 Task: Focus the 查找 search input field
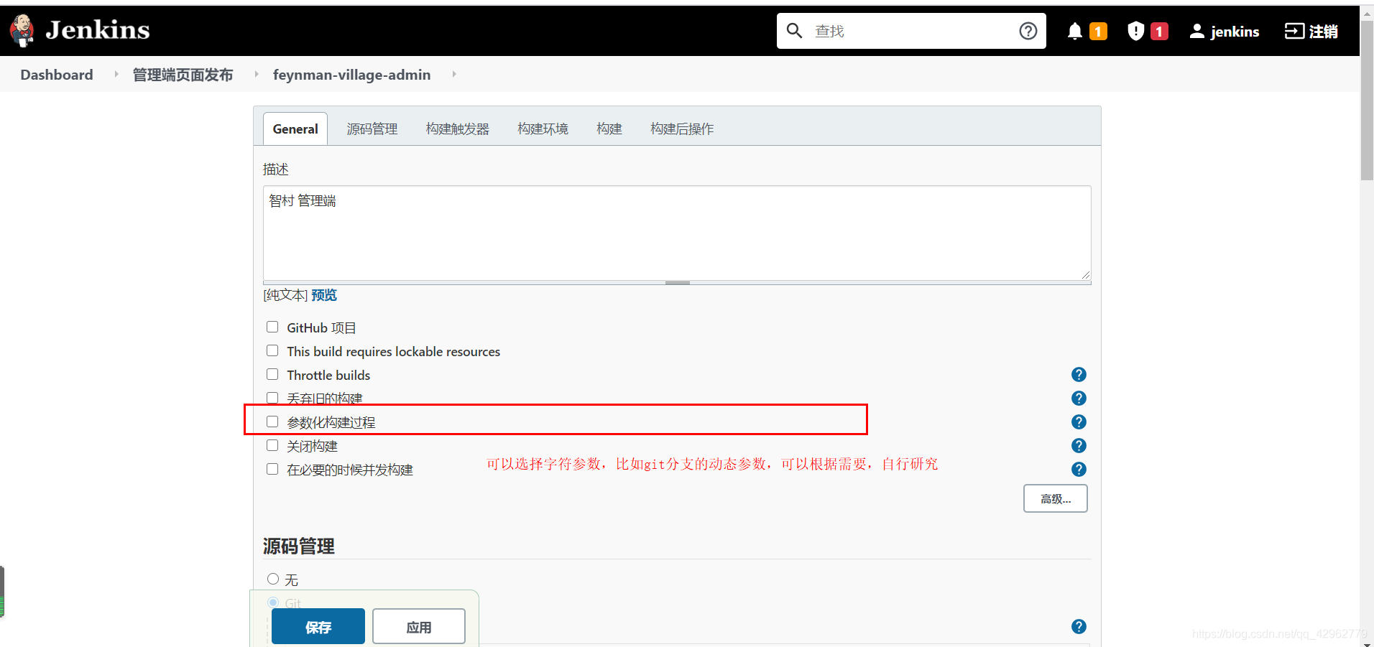click(x=913, y=31)
